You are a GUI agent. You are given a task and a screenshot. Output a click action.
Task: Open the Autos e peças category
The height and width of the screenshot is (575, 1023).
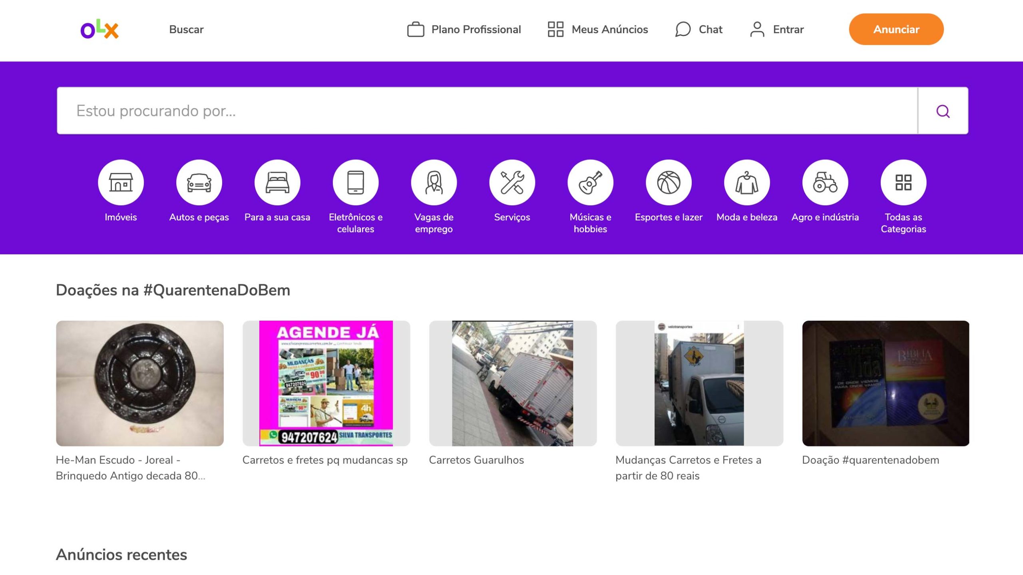click(x=199, y=182)
